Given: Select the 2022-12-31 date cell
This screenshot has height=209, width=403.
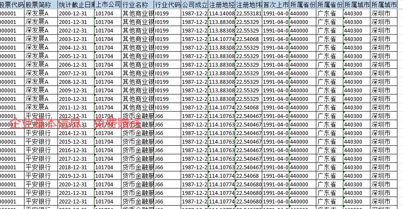Looking at the screenshot, I should pyautogui.click(x=76, y=201).
